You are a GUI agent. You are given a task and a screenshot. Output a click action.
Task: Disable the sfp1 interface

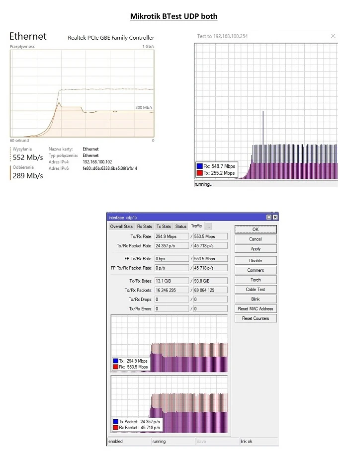click(x=256, y=261)
